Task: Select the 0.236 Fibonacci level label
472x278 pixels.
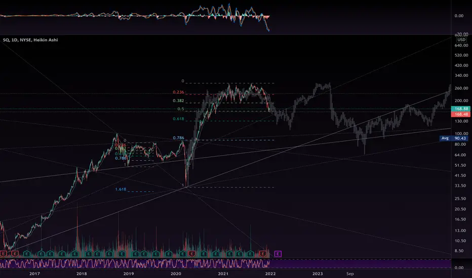Action: coord(178,92)
